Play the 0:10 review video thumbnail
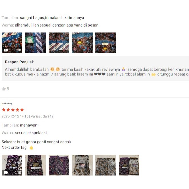Viewport: 189px width, 189px height. tap(12, 165)
